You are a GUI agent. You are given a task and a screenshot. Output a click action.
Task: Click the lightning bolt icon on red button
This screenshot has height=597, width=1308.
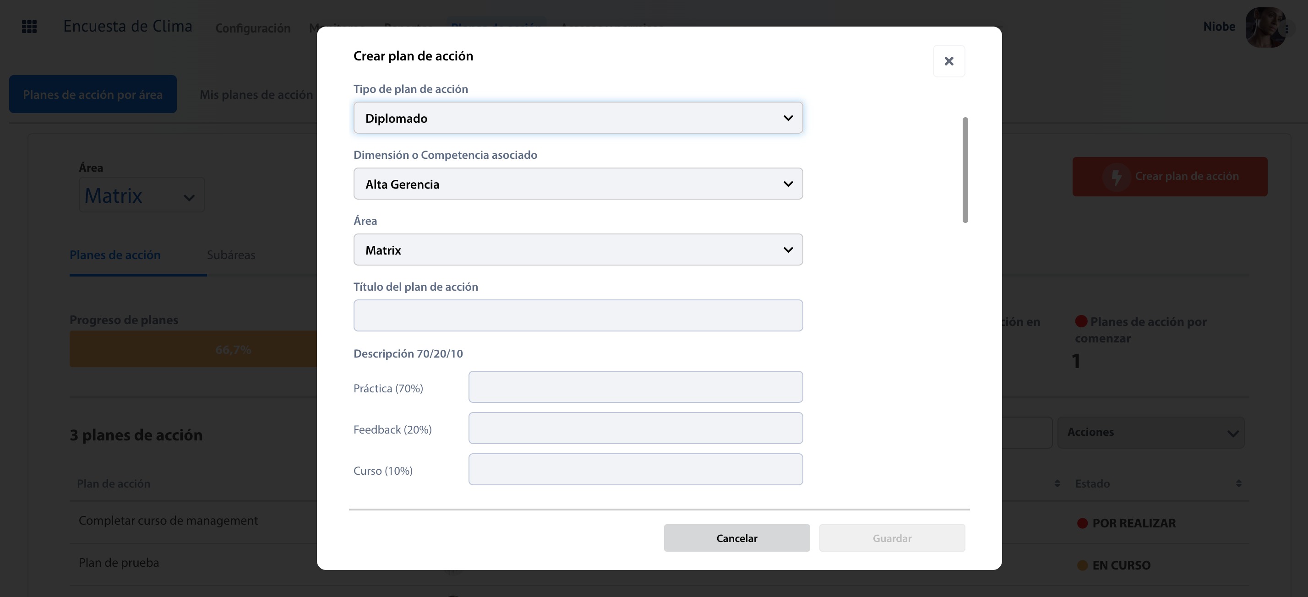pyautogui.click(x=1116, y=177)
